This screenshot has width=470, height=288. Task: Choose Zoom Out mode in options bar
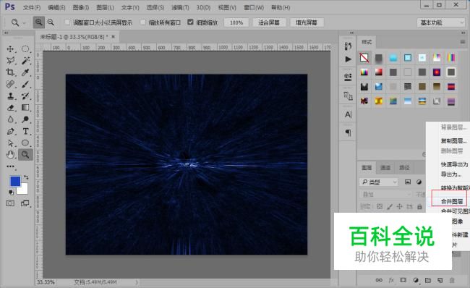tap(51, 22)
